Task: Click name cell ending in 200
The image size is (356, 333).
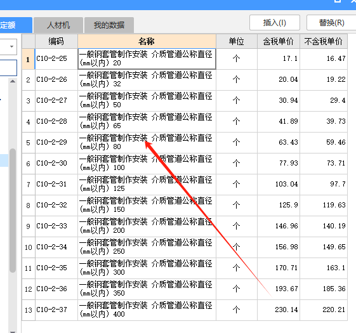Action: [147, 226]
